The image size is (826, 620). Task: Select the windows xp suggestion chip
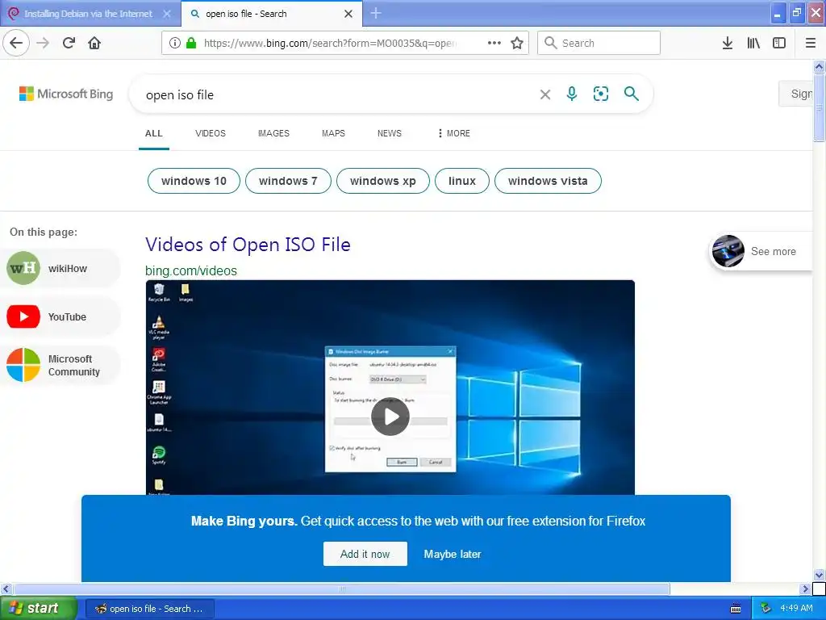pos(383,181)
